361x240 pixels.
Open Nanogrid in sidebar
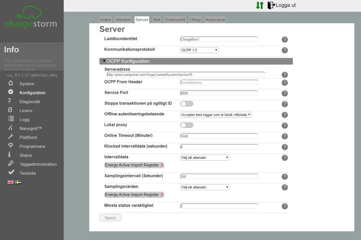[x=31, y=128]
